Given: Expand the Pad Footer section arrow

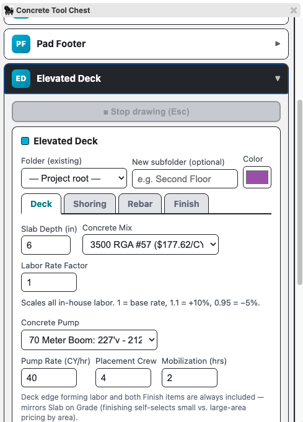Looking at the screenshot, I should pyautogui.click(x=278, y=43).
